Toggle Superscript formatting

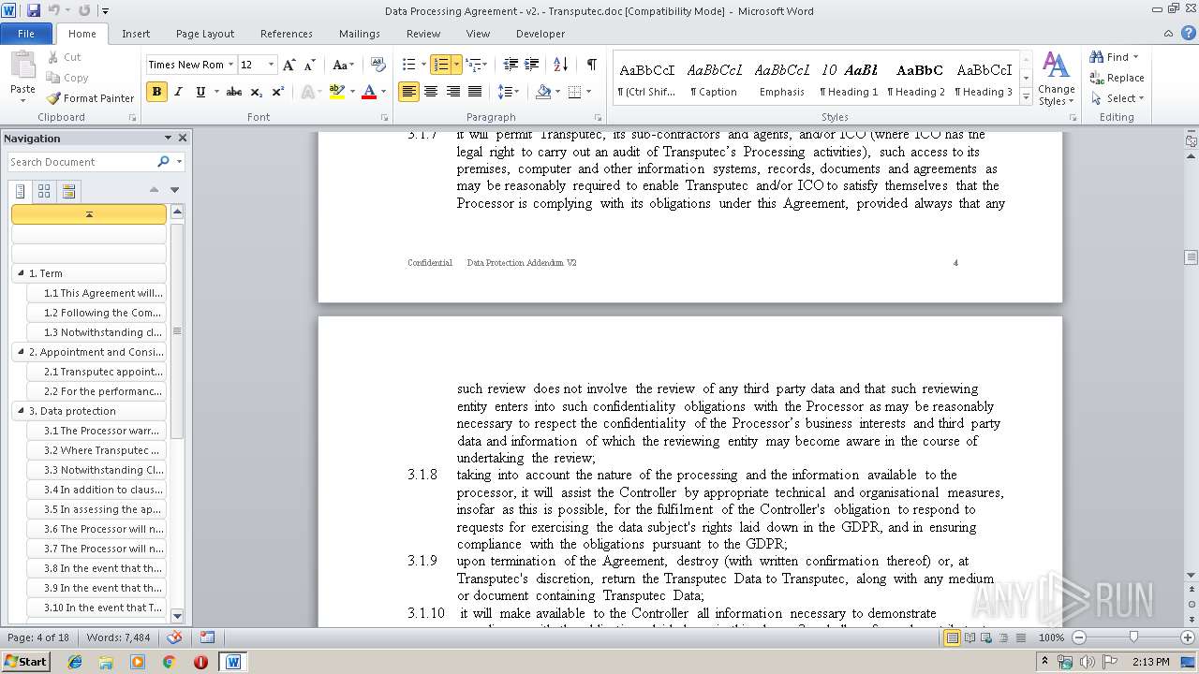tap(278, 92)
